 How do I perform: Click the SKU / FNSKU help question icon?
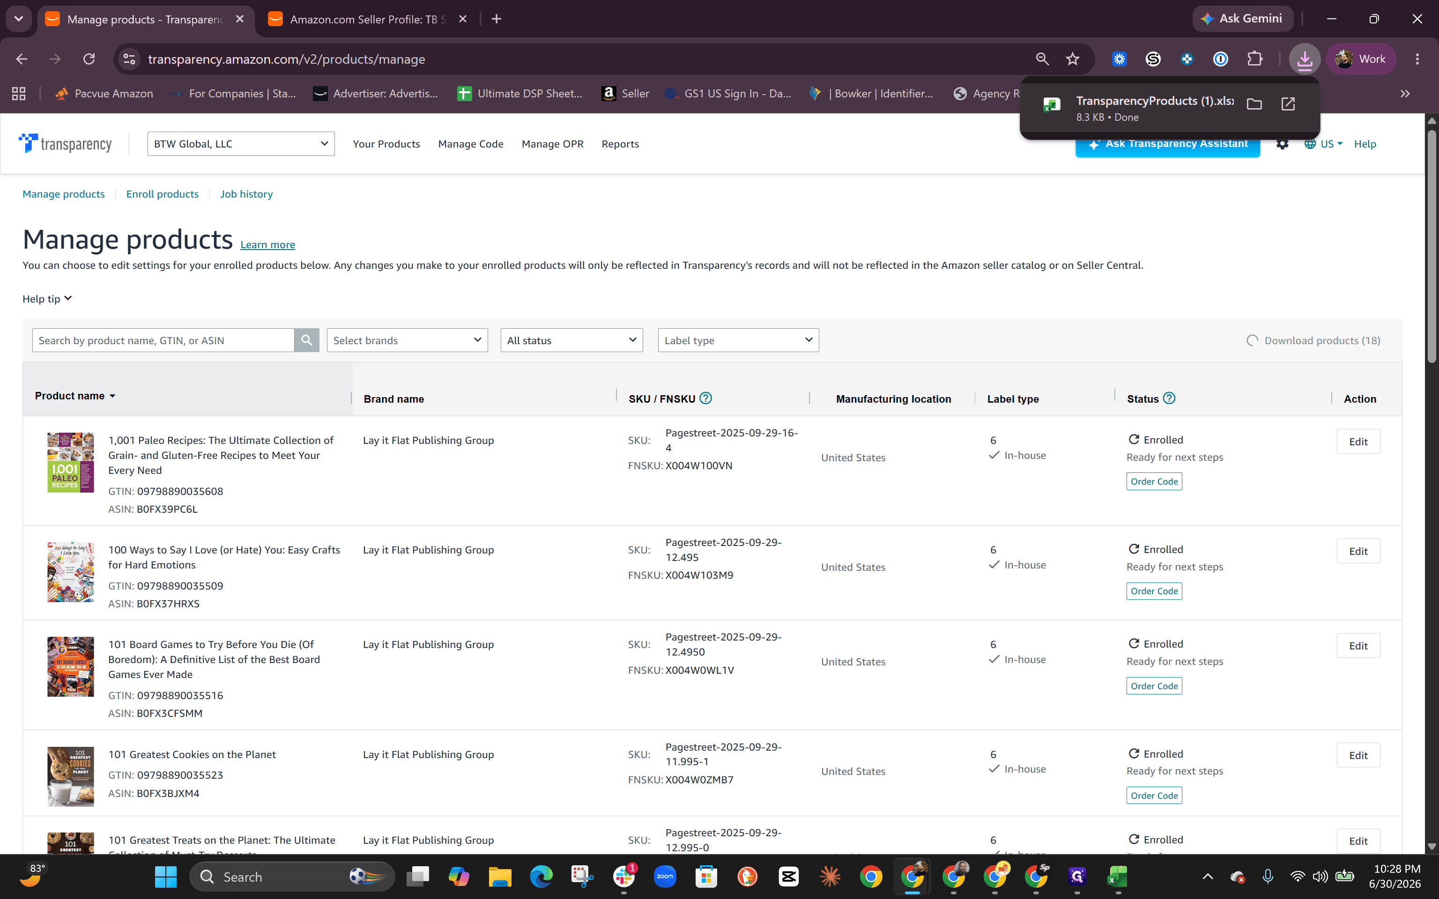pyautogui.click(x=705, y=398)
